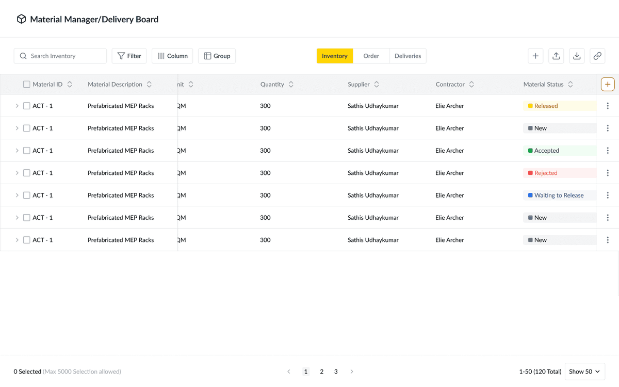Select the checkbox on the Accepted status row
This screenshot has height=387, width=619.
tap(26, 150)
